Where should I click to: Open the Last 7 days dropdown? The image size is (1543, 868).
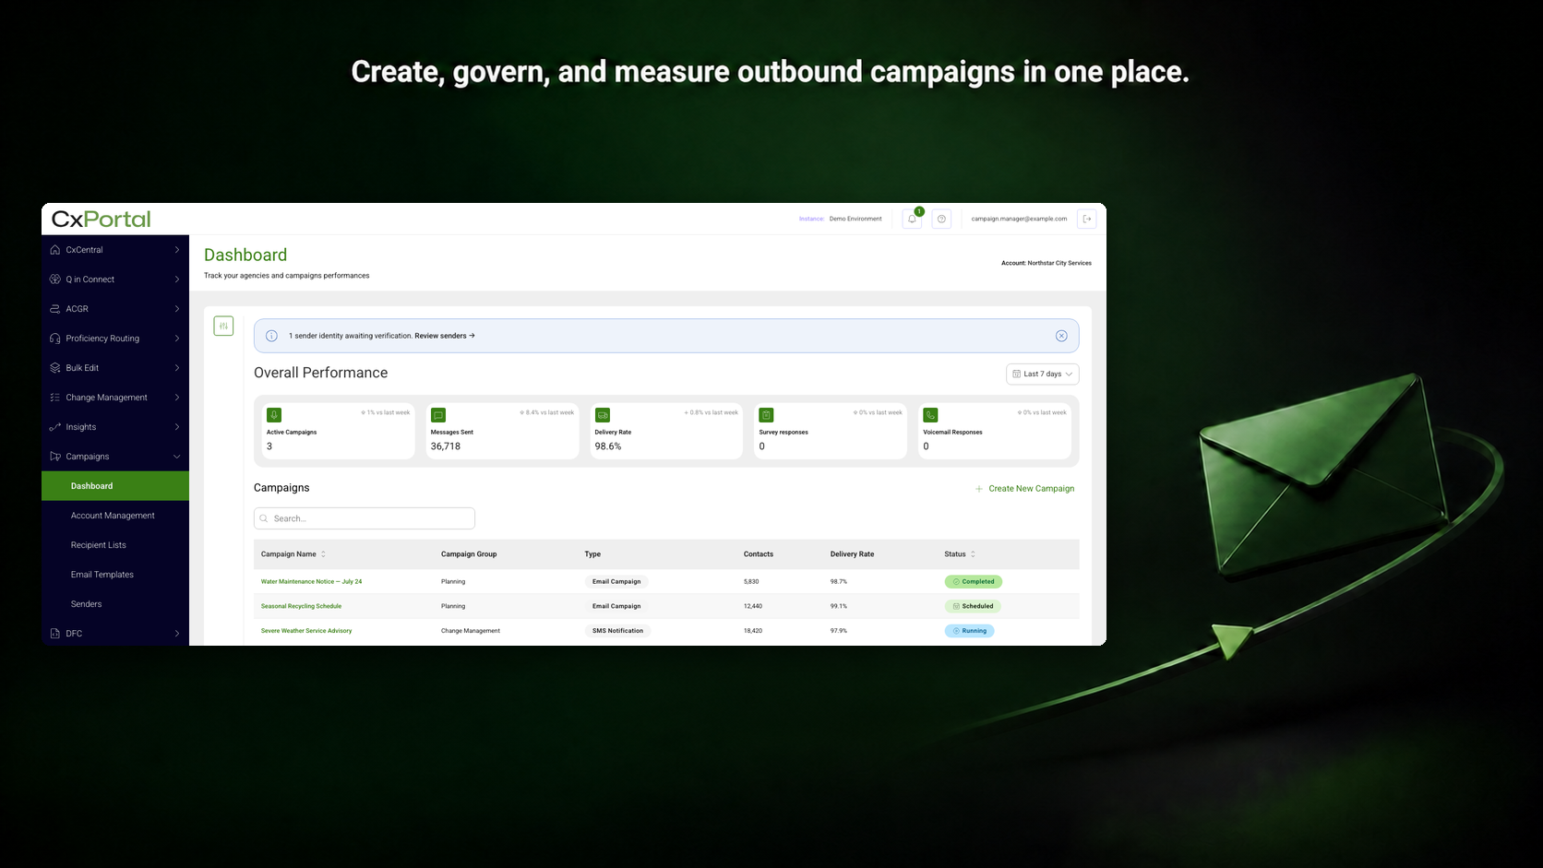(1042, 374)
